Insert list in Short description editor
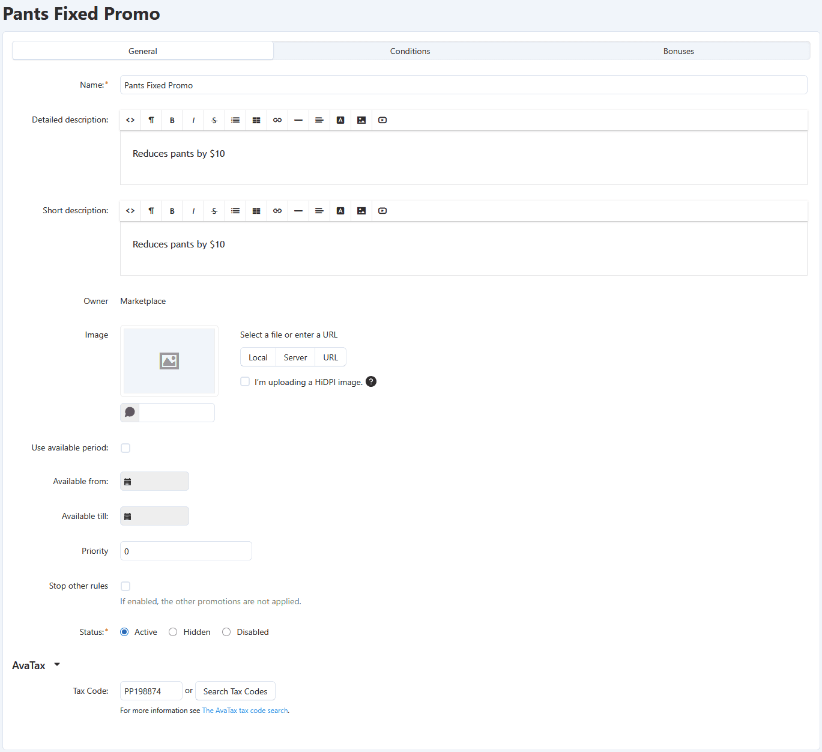Viewport: 822px width, 752px height. (235, 211)
